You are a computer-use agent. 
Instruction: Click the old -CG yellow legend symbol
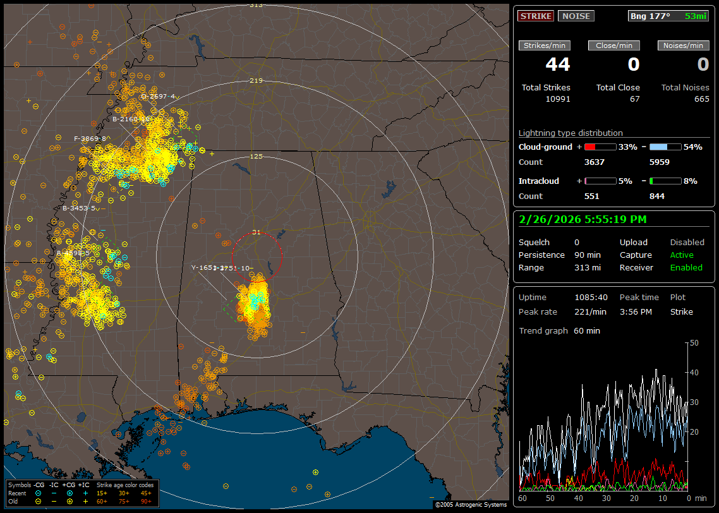(38, 501)
